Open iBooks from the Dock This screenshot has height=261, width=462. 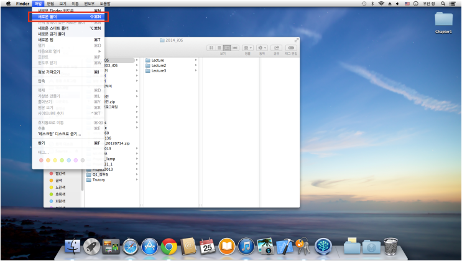(226, 247)
